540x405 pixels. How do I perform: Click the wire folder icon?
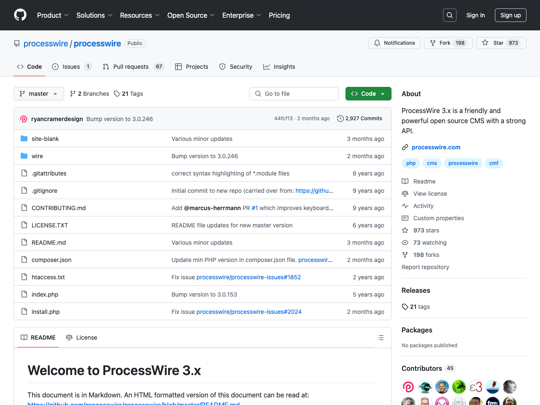(x=24, y=156)
